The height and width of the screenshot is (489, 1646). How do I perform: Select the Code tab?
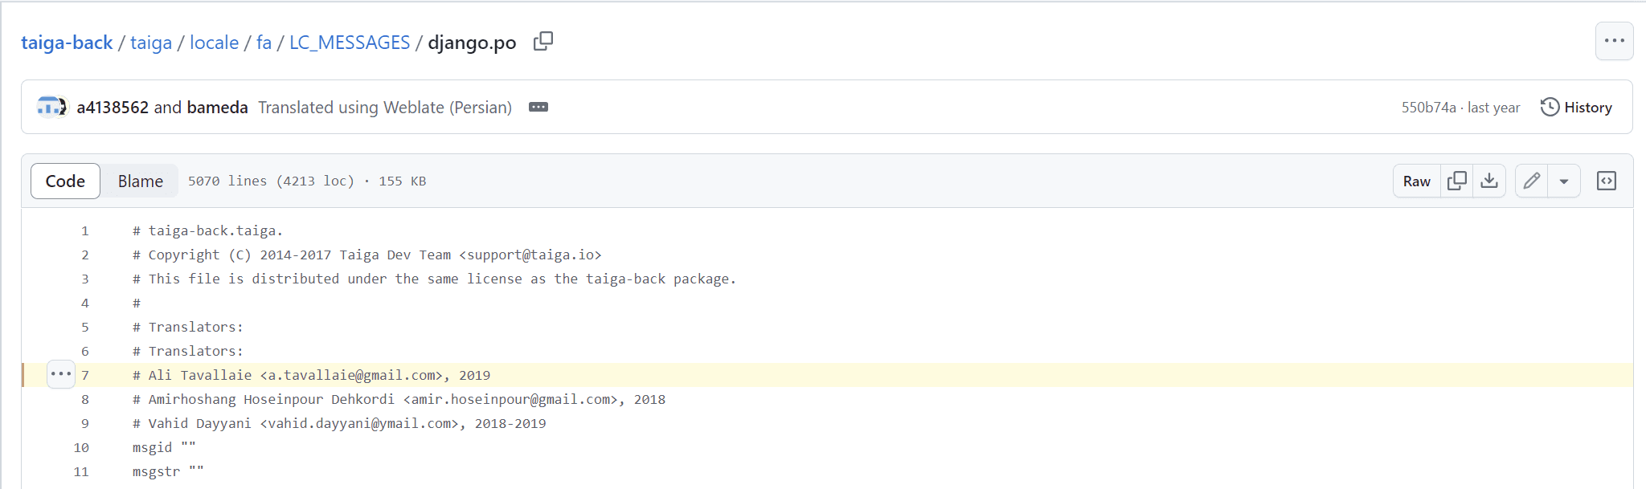coord(65,181)
